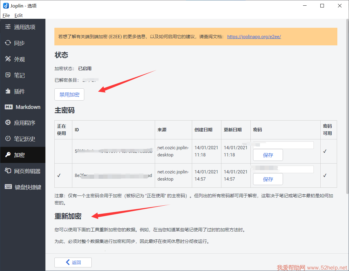
Task: Click the Note settings icon
Action: point(8,75)
